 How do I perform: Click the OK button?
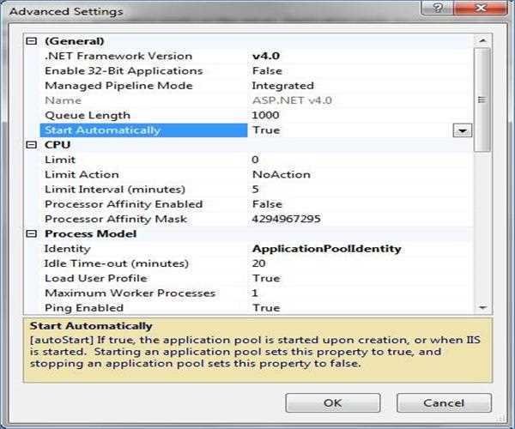click(x=332, y=402)
